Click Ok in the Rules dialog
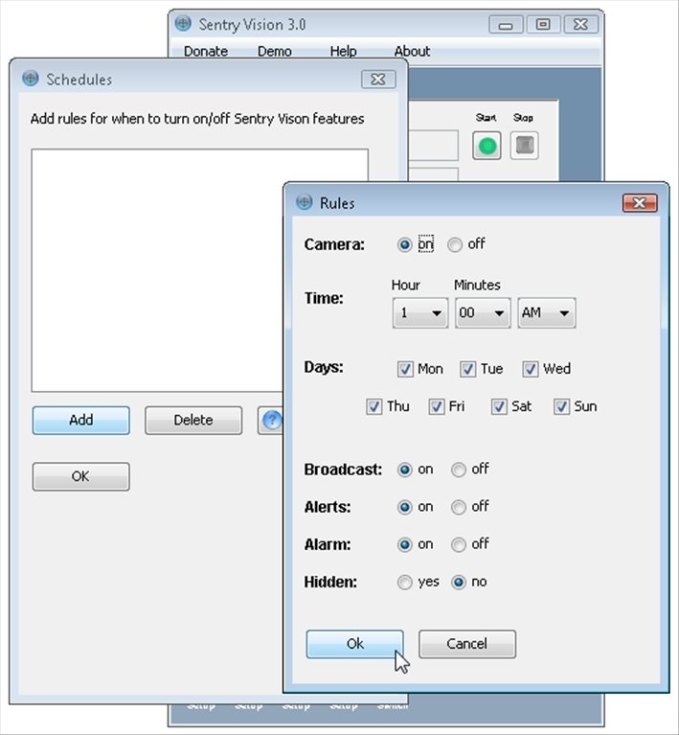This screenshot has width=679, height=735. point(354,644)
